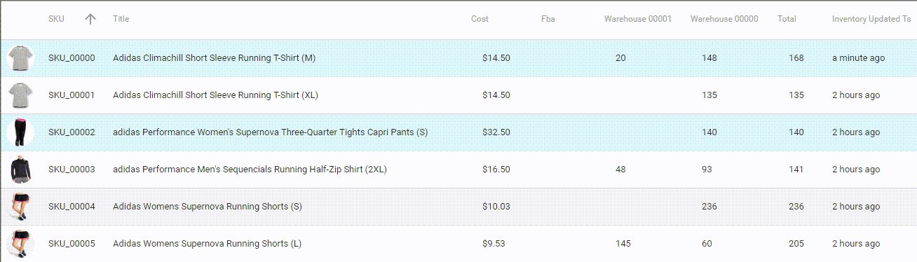Click the Total column header
Screen dimensions: 917x262
(787, 19)
